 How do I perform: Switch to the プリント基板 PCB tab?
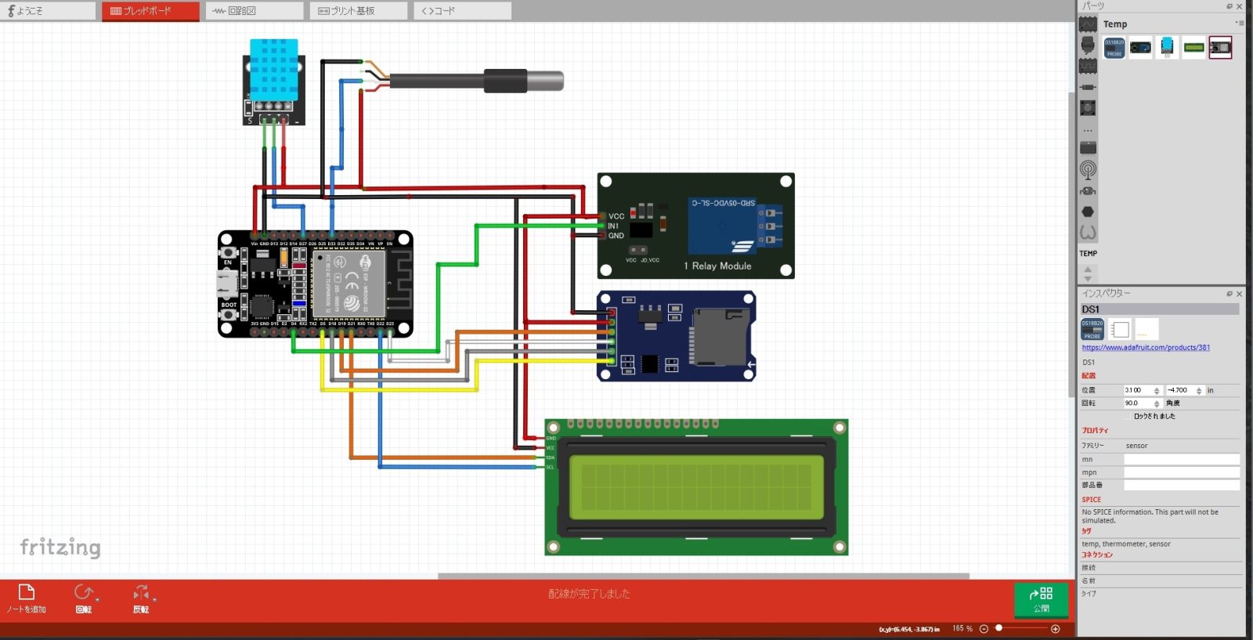(359, 11)
